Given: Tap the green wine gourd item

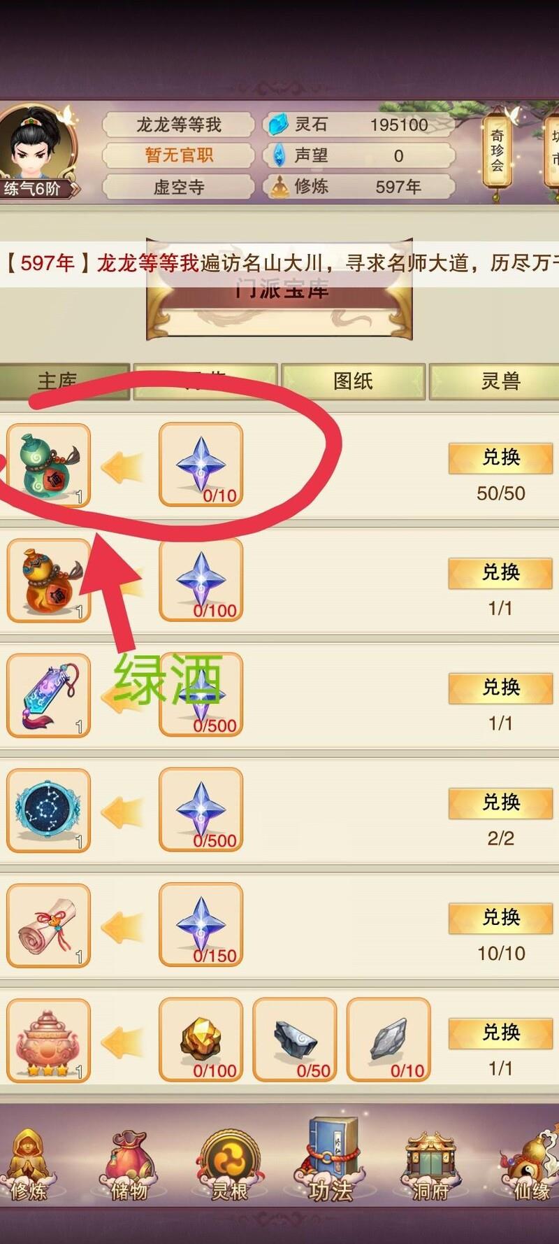Looking at the screenshot, I should click(x=48, y=465).
